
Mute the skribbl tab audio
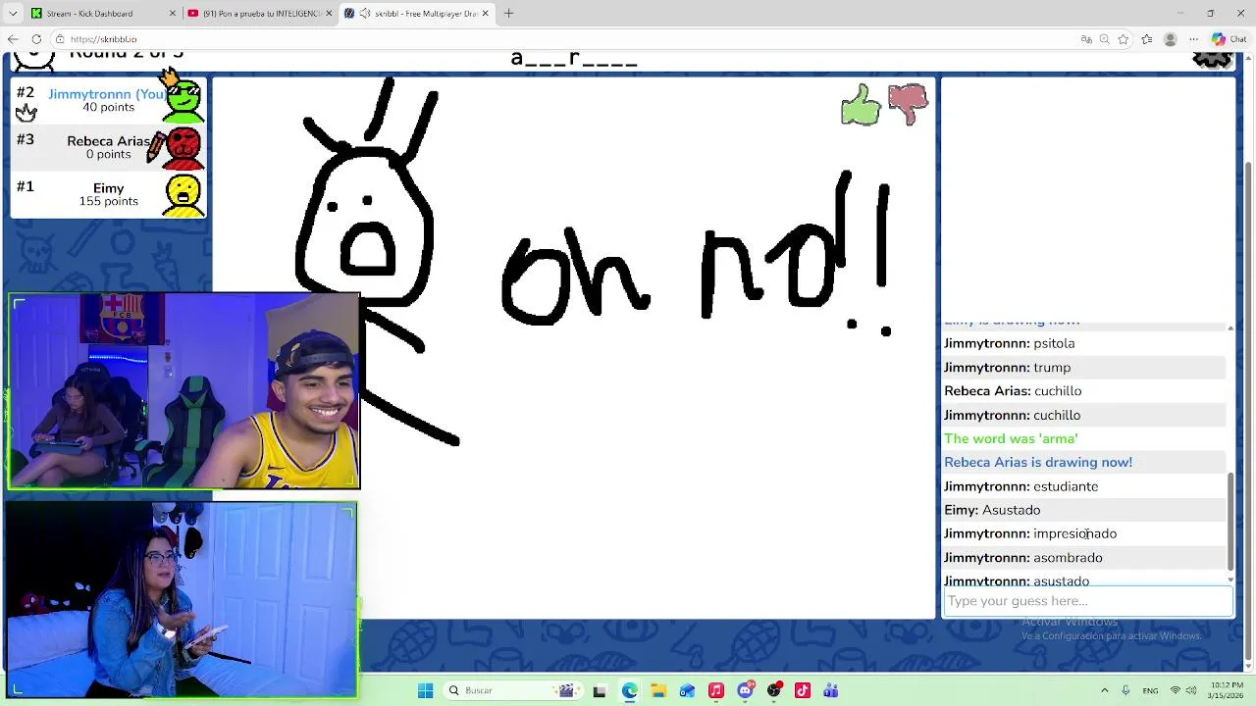[x=365, y=14]
